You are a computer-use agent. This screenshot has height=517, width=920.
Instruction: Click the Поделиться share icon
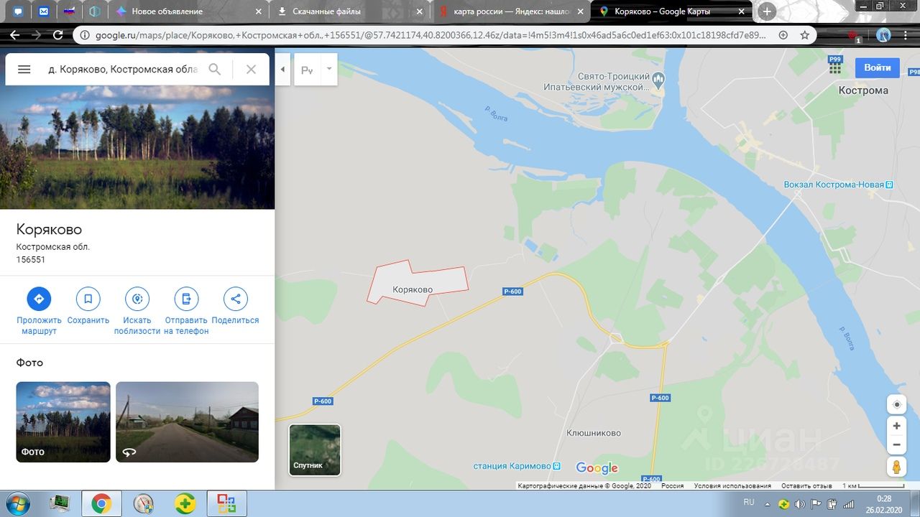(235, 299)
